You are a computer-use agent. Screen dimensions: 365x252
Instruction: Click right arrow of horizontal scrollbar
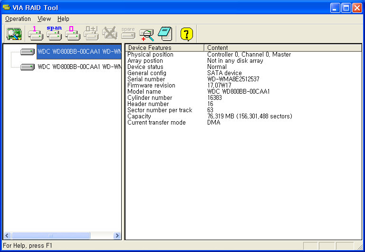pos(117,236)
